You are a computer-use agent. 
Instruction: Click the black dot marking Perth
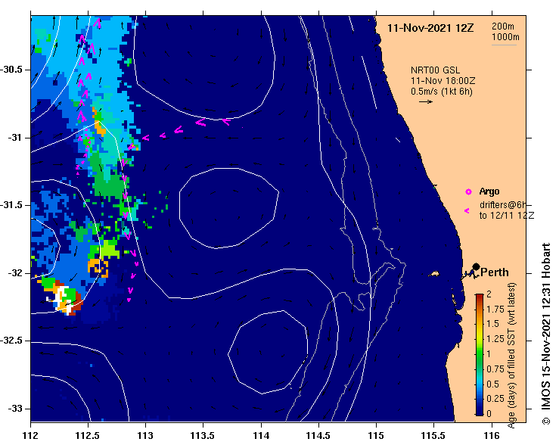click(x=476, y=266)
